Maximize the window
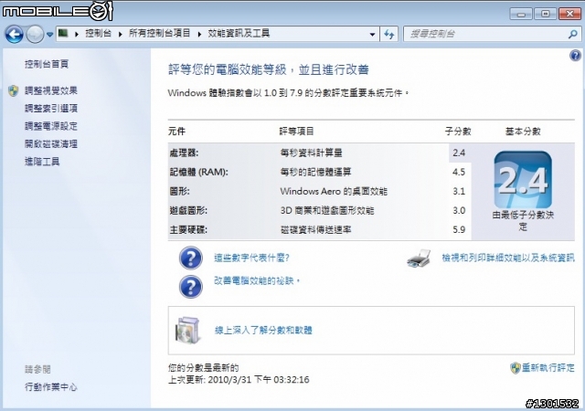 point(545,15)
